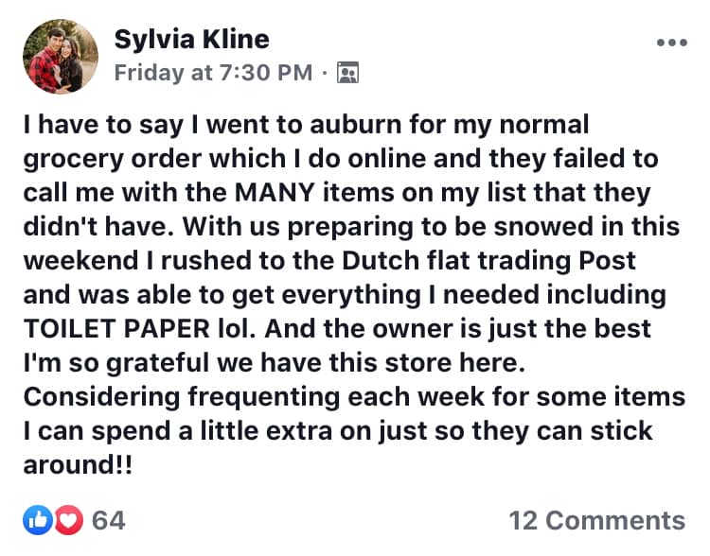The height and width of the screenshot is (556, 710).
Task: Open the Sylvia Kline profile name link
Action: pos(192,40)
